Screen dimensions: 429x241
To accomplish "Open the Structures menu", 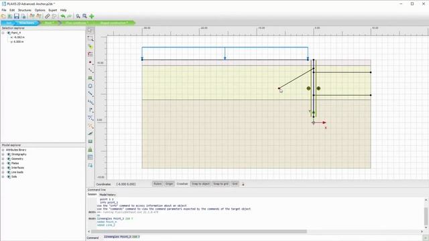I will (x=25, y=10).
